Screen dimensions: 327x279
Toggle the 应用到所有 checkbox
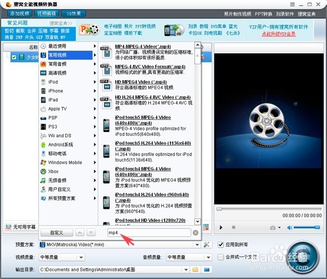pos(221,245)
